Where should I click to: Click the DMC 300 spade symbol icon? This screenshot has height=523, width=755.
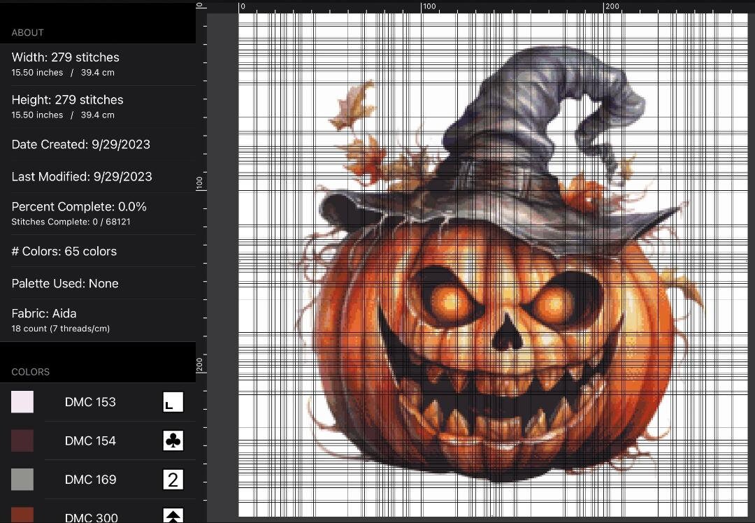point(173,516)
